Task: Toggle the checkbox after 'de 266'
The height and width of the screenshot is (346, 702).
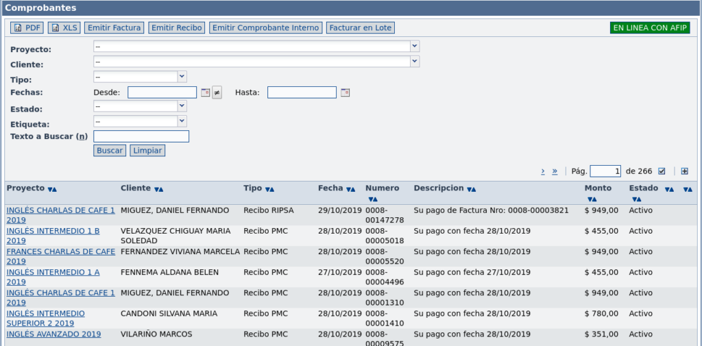Action: (x=662, y=171)
